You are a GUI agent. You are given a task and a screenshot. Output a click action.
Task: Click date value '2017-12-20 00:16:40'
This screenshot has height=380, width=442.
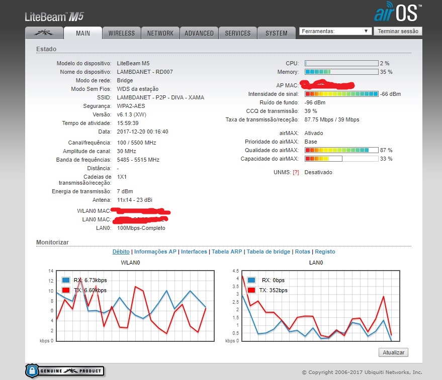142,132
